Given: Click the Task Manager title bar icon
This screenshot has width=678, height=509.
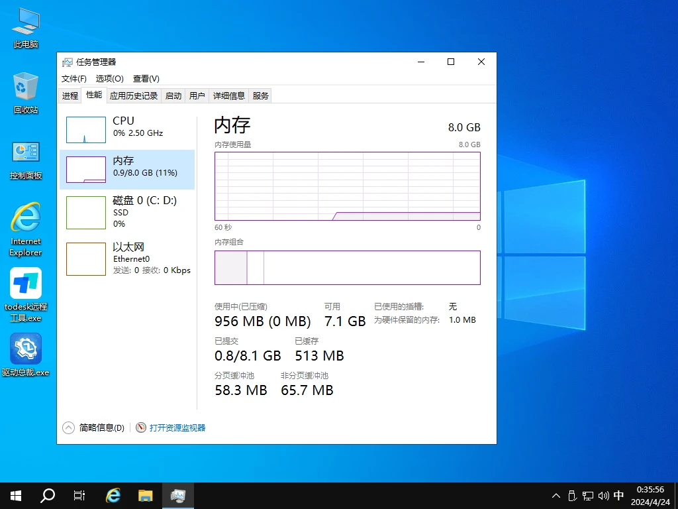Looking at the screenshot, I should (67, 62).
